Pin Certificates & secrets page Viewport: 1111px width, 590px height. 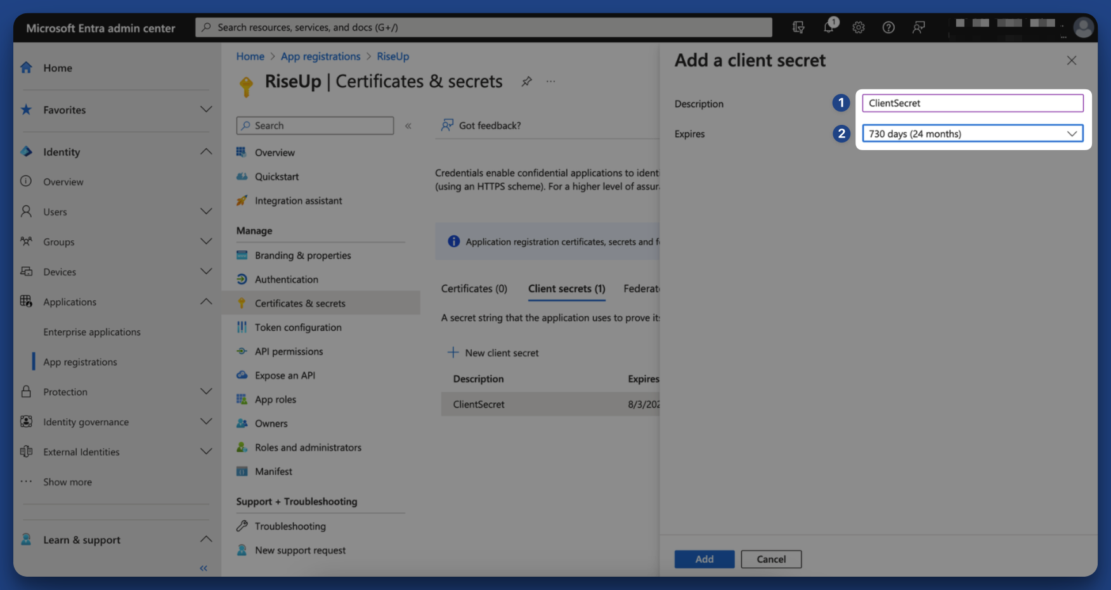click(526, 81)
